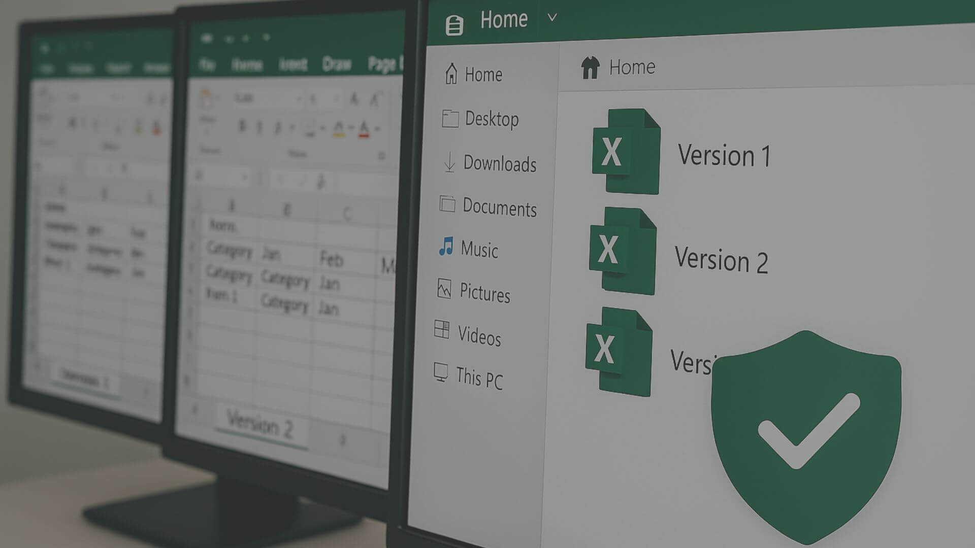Select column A header in middle Excel
Viewport: 975px width, 548px height.
coord(232,205)
